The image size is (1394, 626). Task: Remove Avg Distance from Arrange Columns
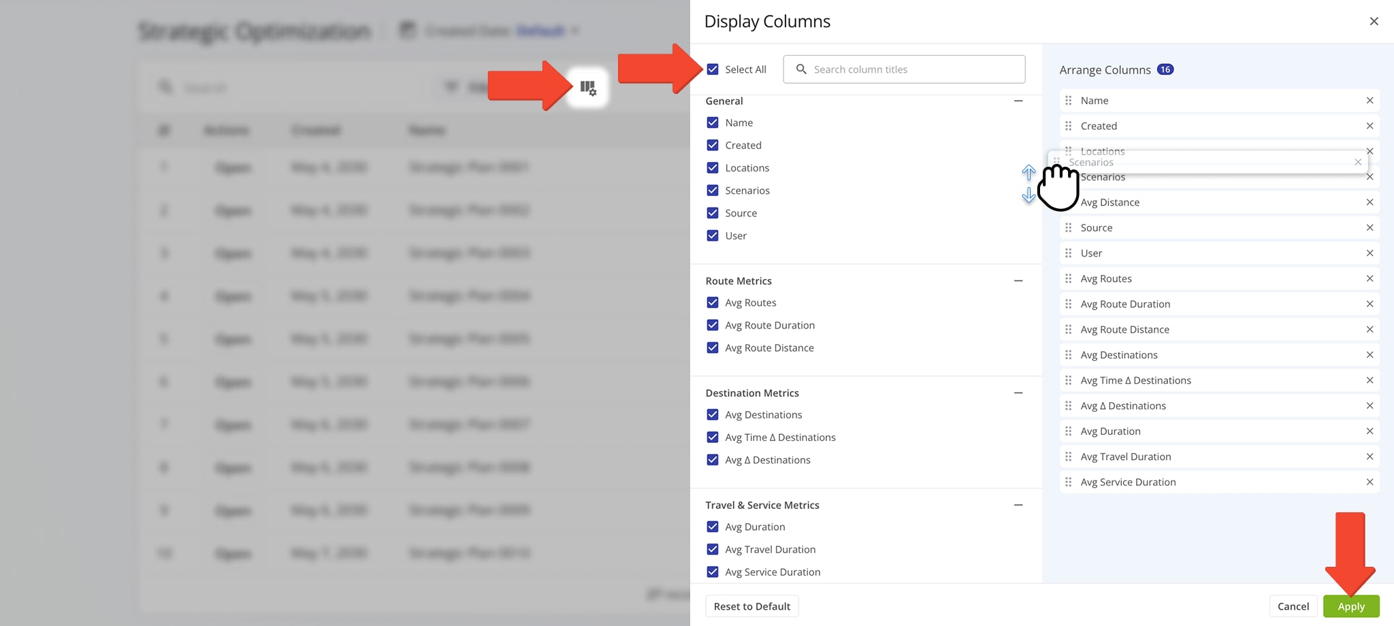tap(1369, 202)
